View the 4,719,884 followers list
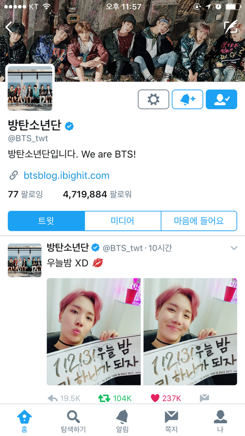This screenshot has width=245, height=436. (97, 194)
